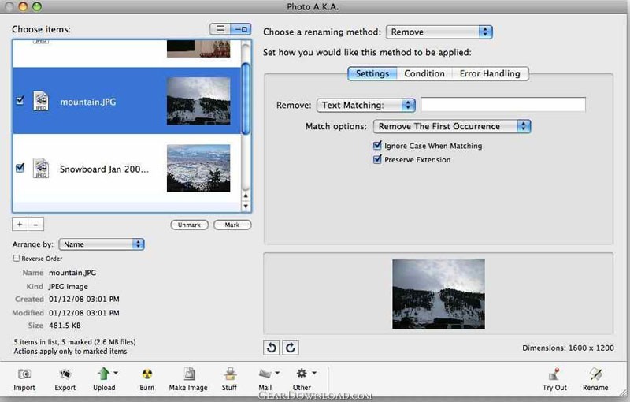
Task: Switch to thumbnail view mode
Action: (241, 29)
